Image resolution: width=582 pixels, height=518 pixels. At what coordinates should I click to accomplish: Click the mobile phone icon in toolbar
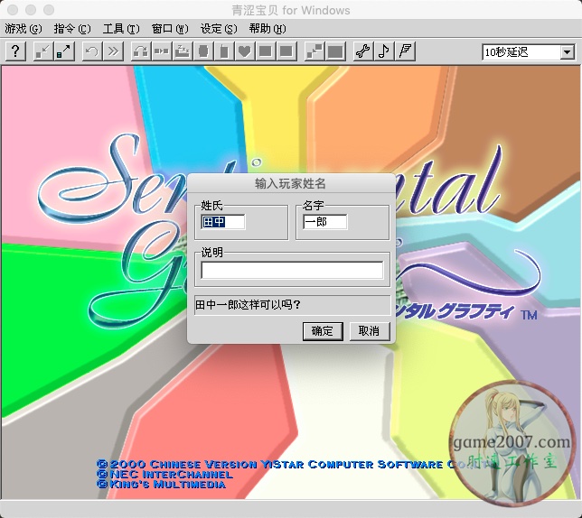(224, 51)
